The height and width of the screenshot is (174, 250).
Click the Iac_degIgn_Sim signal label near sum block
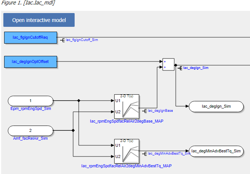(x=196, y=68)
